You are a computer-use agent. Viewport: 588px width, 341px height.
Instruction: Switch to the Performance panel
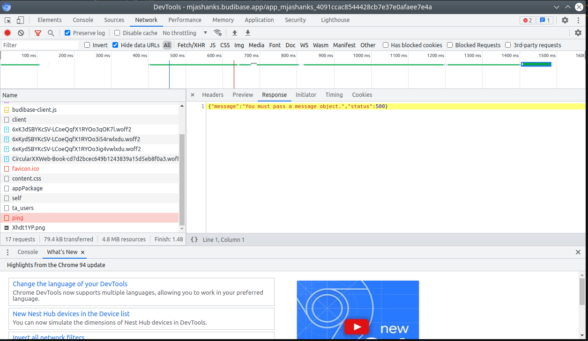coord(185,20)
